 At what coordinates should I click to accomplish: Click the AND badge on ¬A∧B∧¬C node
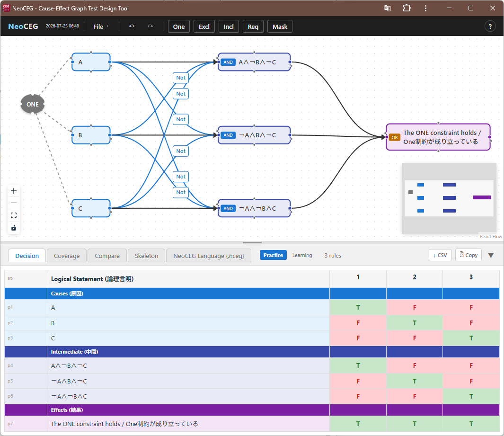pos(228,135)
